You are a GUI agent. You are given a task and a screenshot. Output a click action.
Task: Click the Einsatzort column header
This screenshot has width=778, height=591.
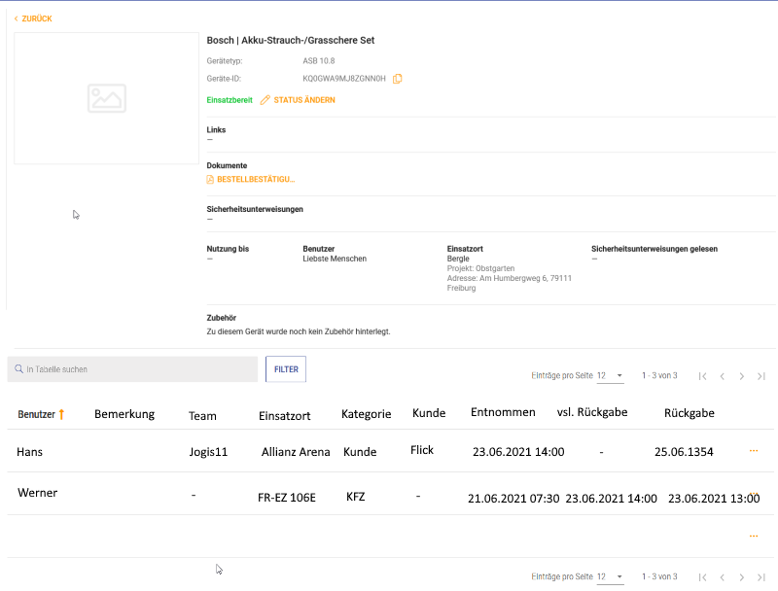click(x=284, y=416)
